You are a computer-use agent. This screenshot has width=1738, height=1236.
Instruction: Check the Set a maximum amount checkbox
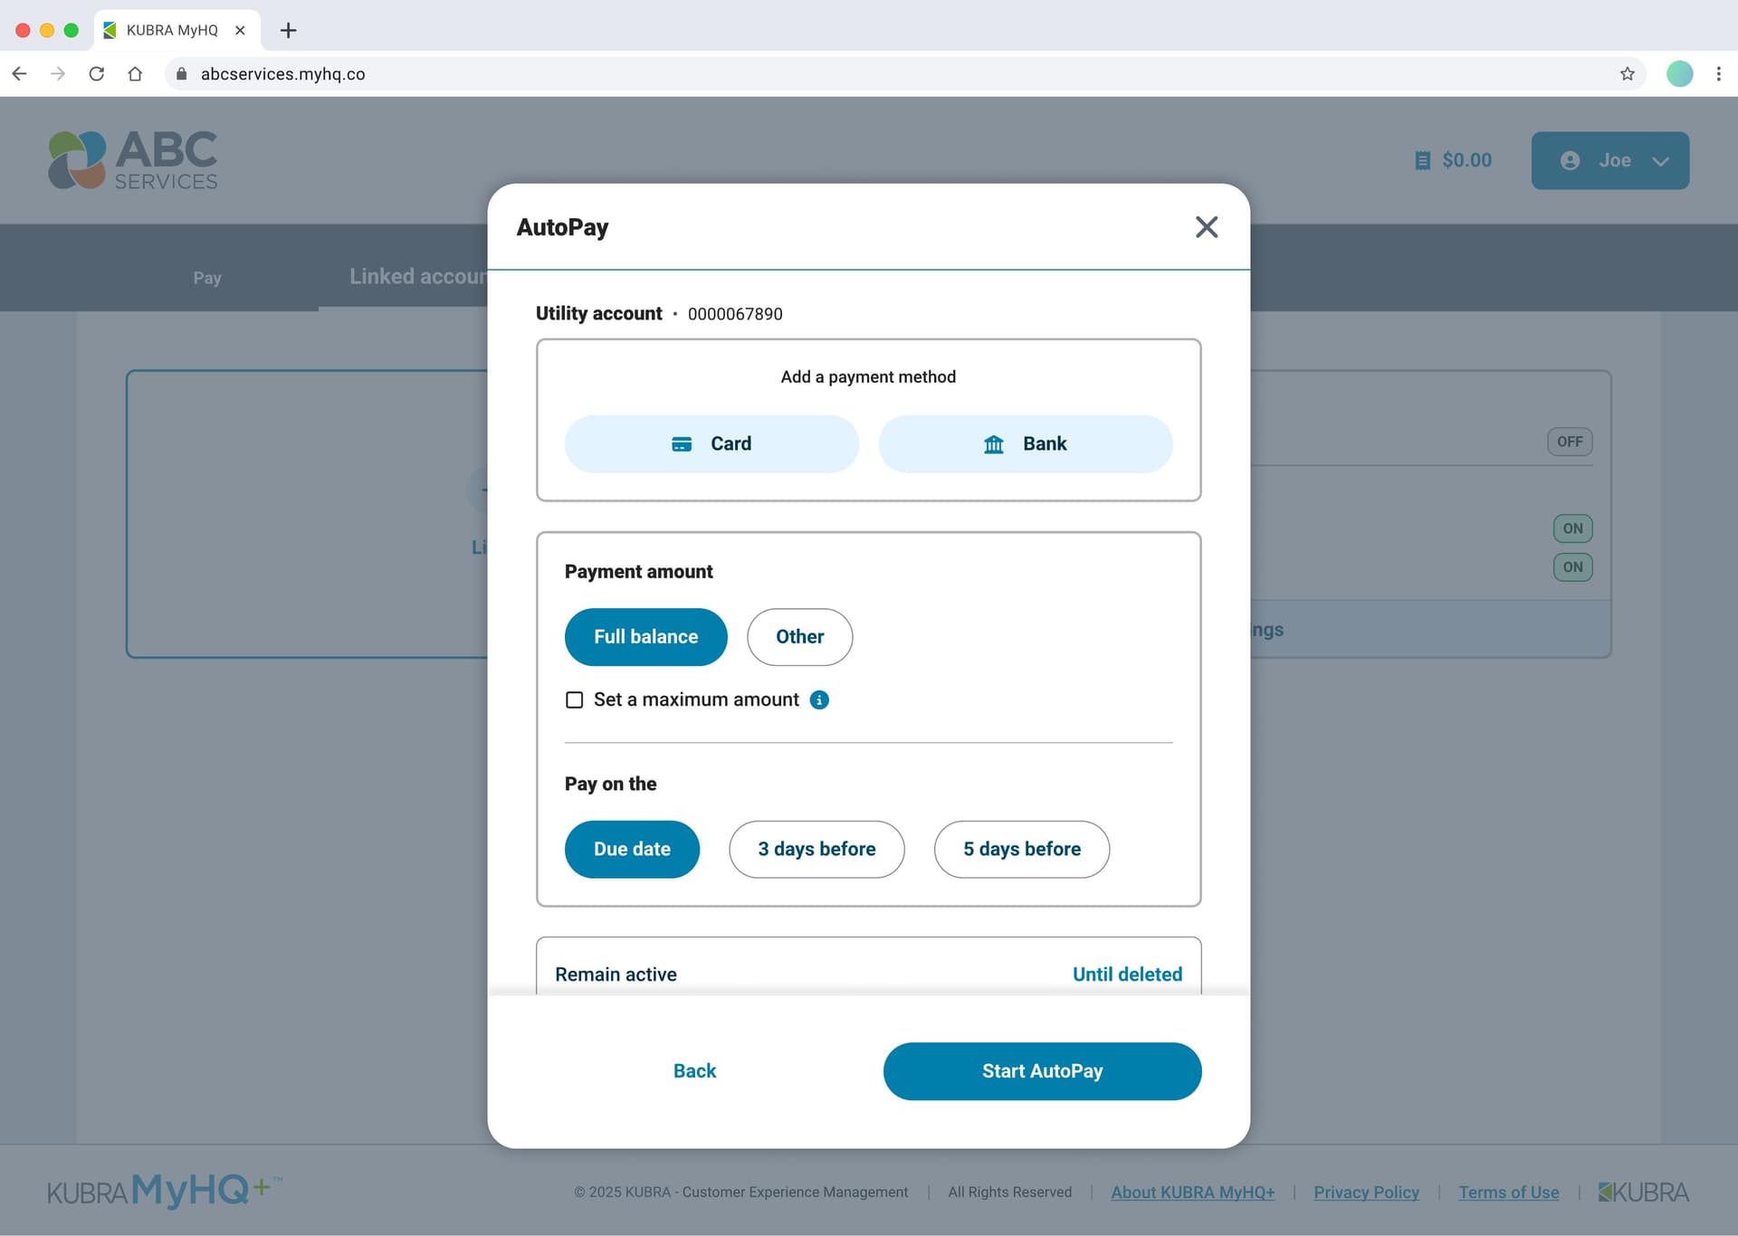574,699
